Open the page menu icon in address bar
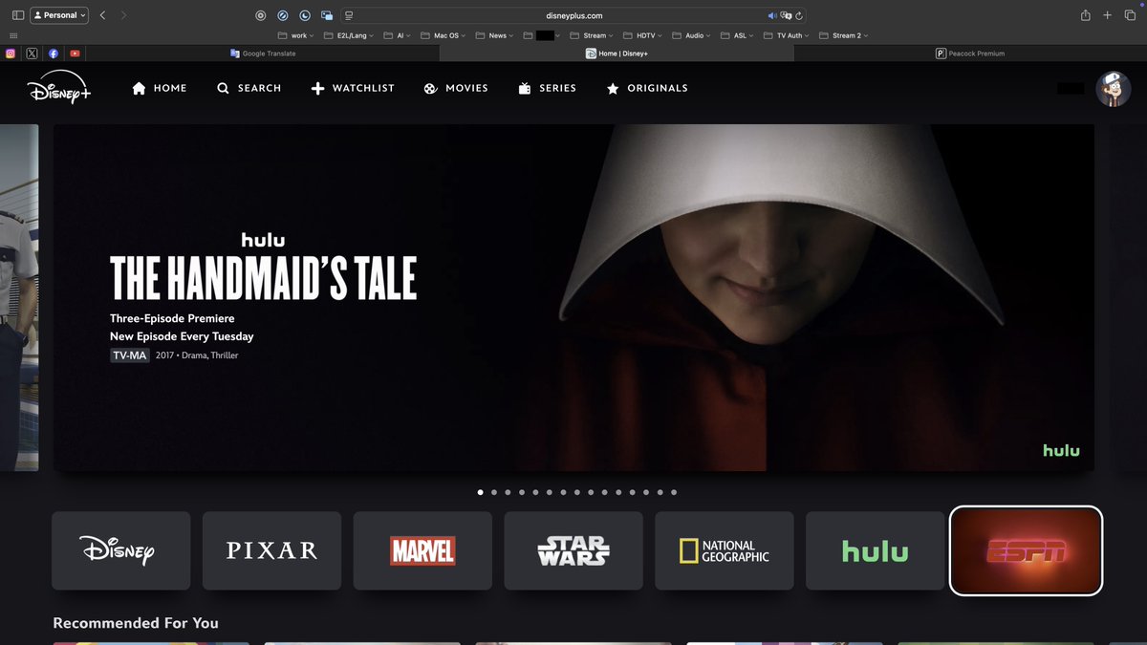 click(x=349, y=15)
